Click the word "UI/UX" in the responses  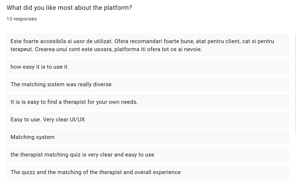coord(77,120)
